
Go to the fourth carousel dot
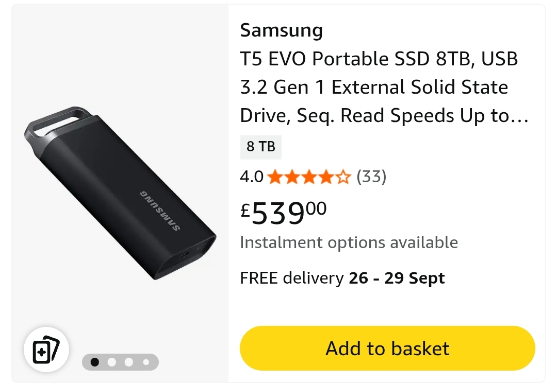[x=146, y=362]
